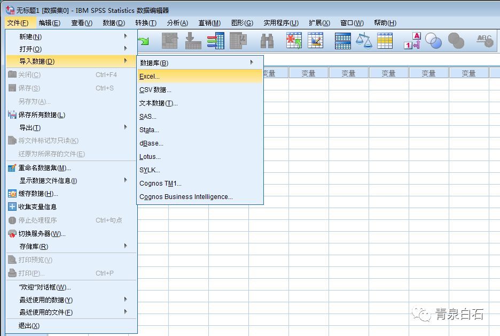Image resolution: width=500 pixels, height=336 pixels.
Task: Expand the 导出(T) submenu
Action: pyautogui.click(x=72, y=127)
